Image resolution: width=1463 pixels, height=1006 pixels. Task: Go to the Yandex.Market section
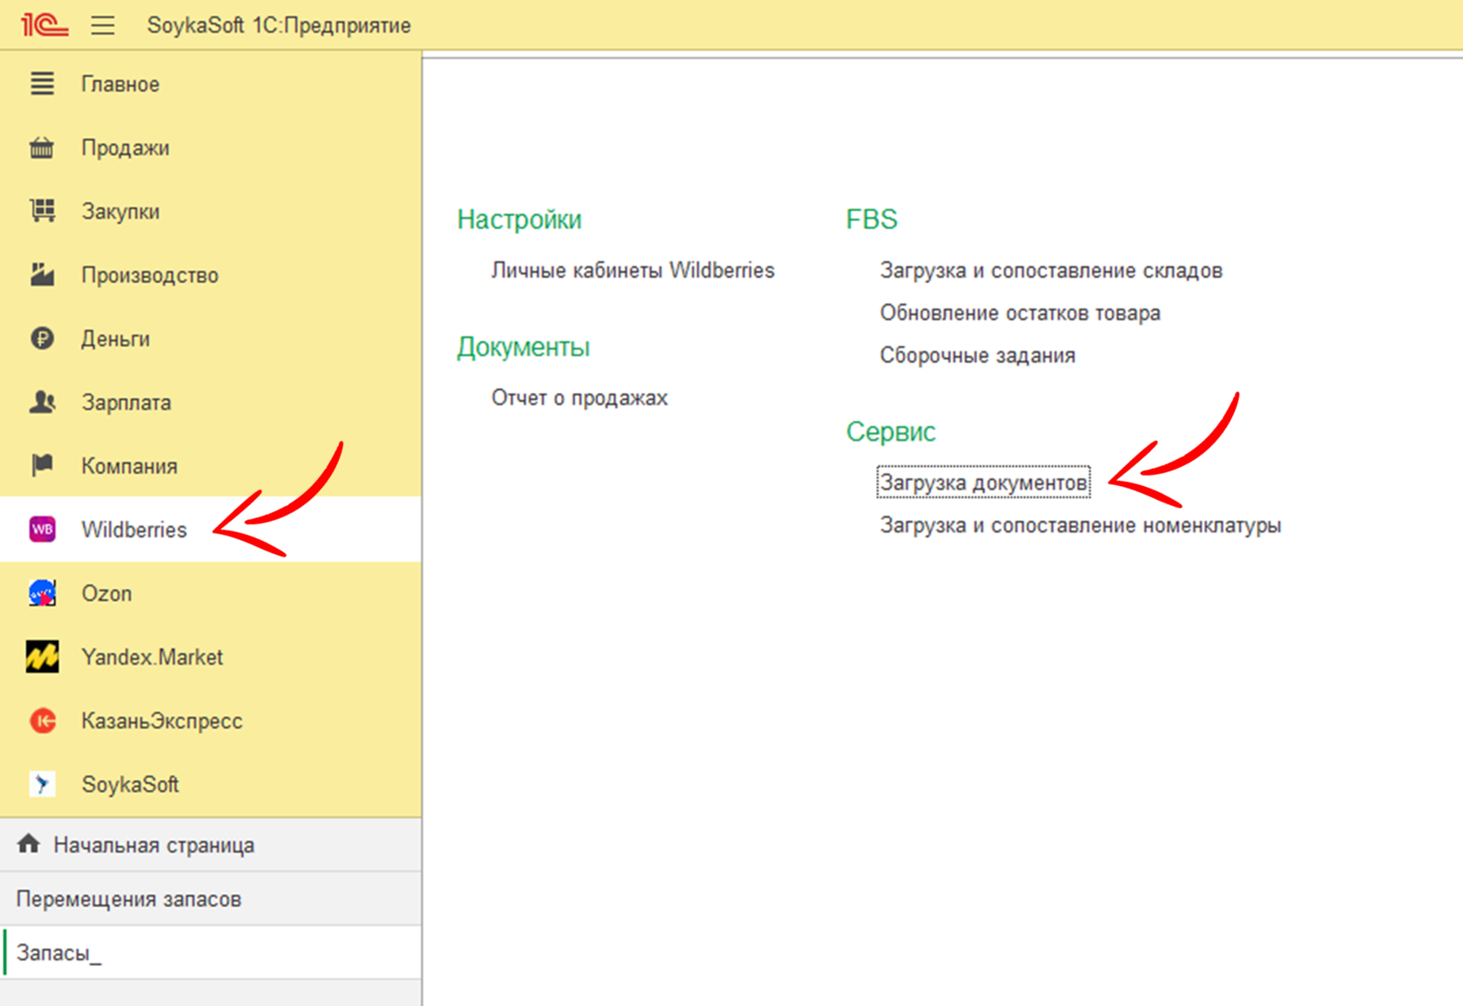pyautogui.click(x=211, y=657)
